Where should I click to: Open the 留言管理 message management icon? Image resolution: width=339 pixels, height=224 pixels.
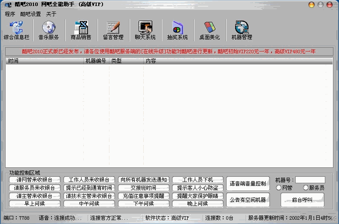pyautogui.click(x=113, y=30)
